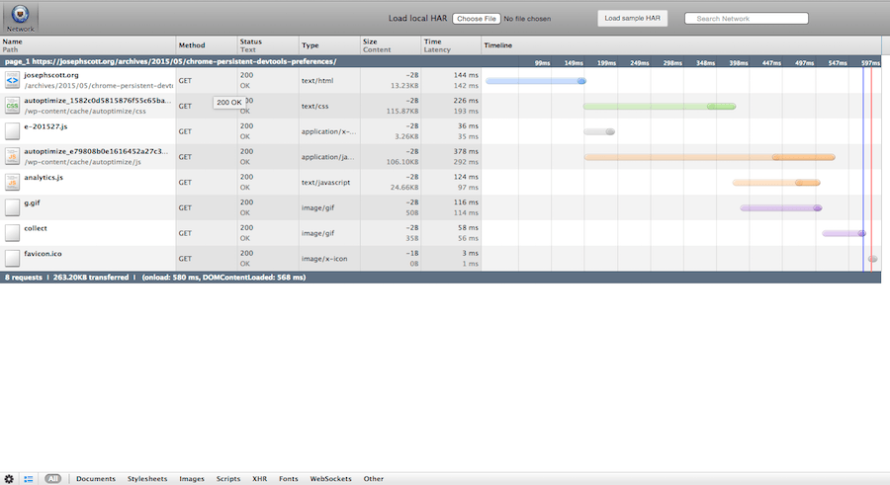The height and width of the screenshot is (485, 890).
Task: Click the blue timeline bar for josephscott.org
Action: (x=535, y=81)
